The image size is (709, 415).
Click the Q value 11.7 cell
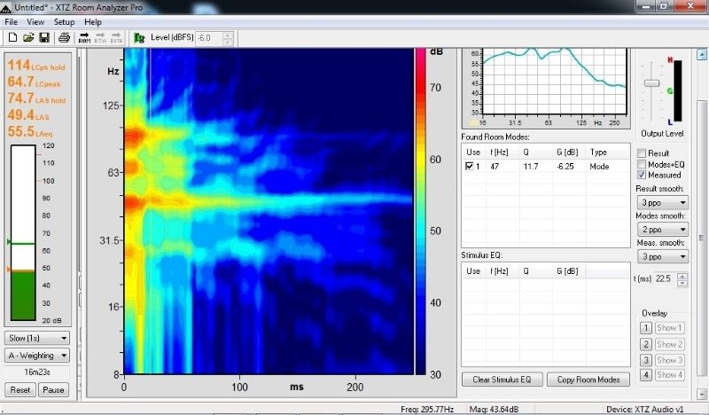(531, 166)
